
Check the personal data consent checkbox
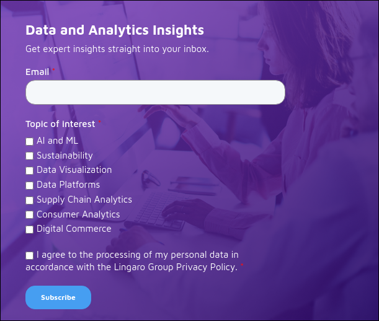(30, 255)
